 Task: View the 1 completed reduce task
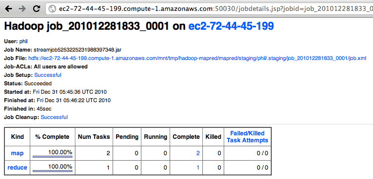[x=198, y=168]
